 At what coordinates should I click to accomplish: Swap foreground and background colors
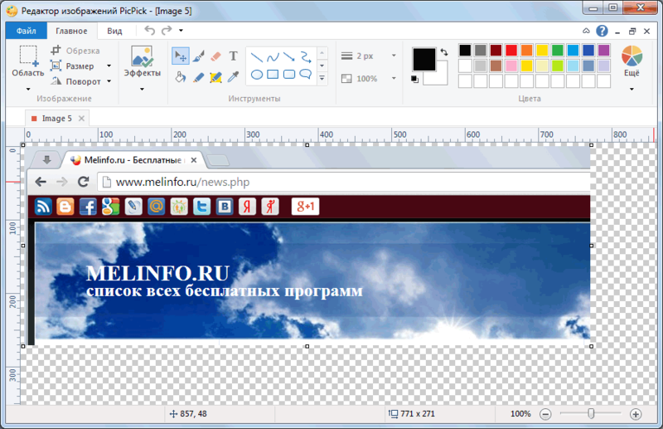444,52
